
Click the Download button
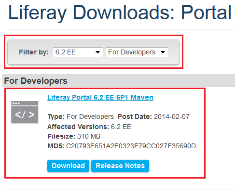tap(68, 166)
